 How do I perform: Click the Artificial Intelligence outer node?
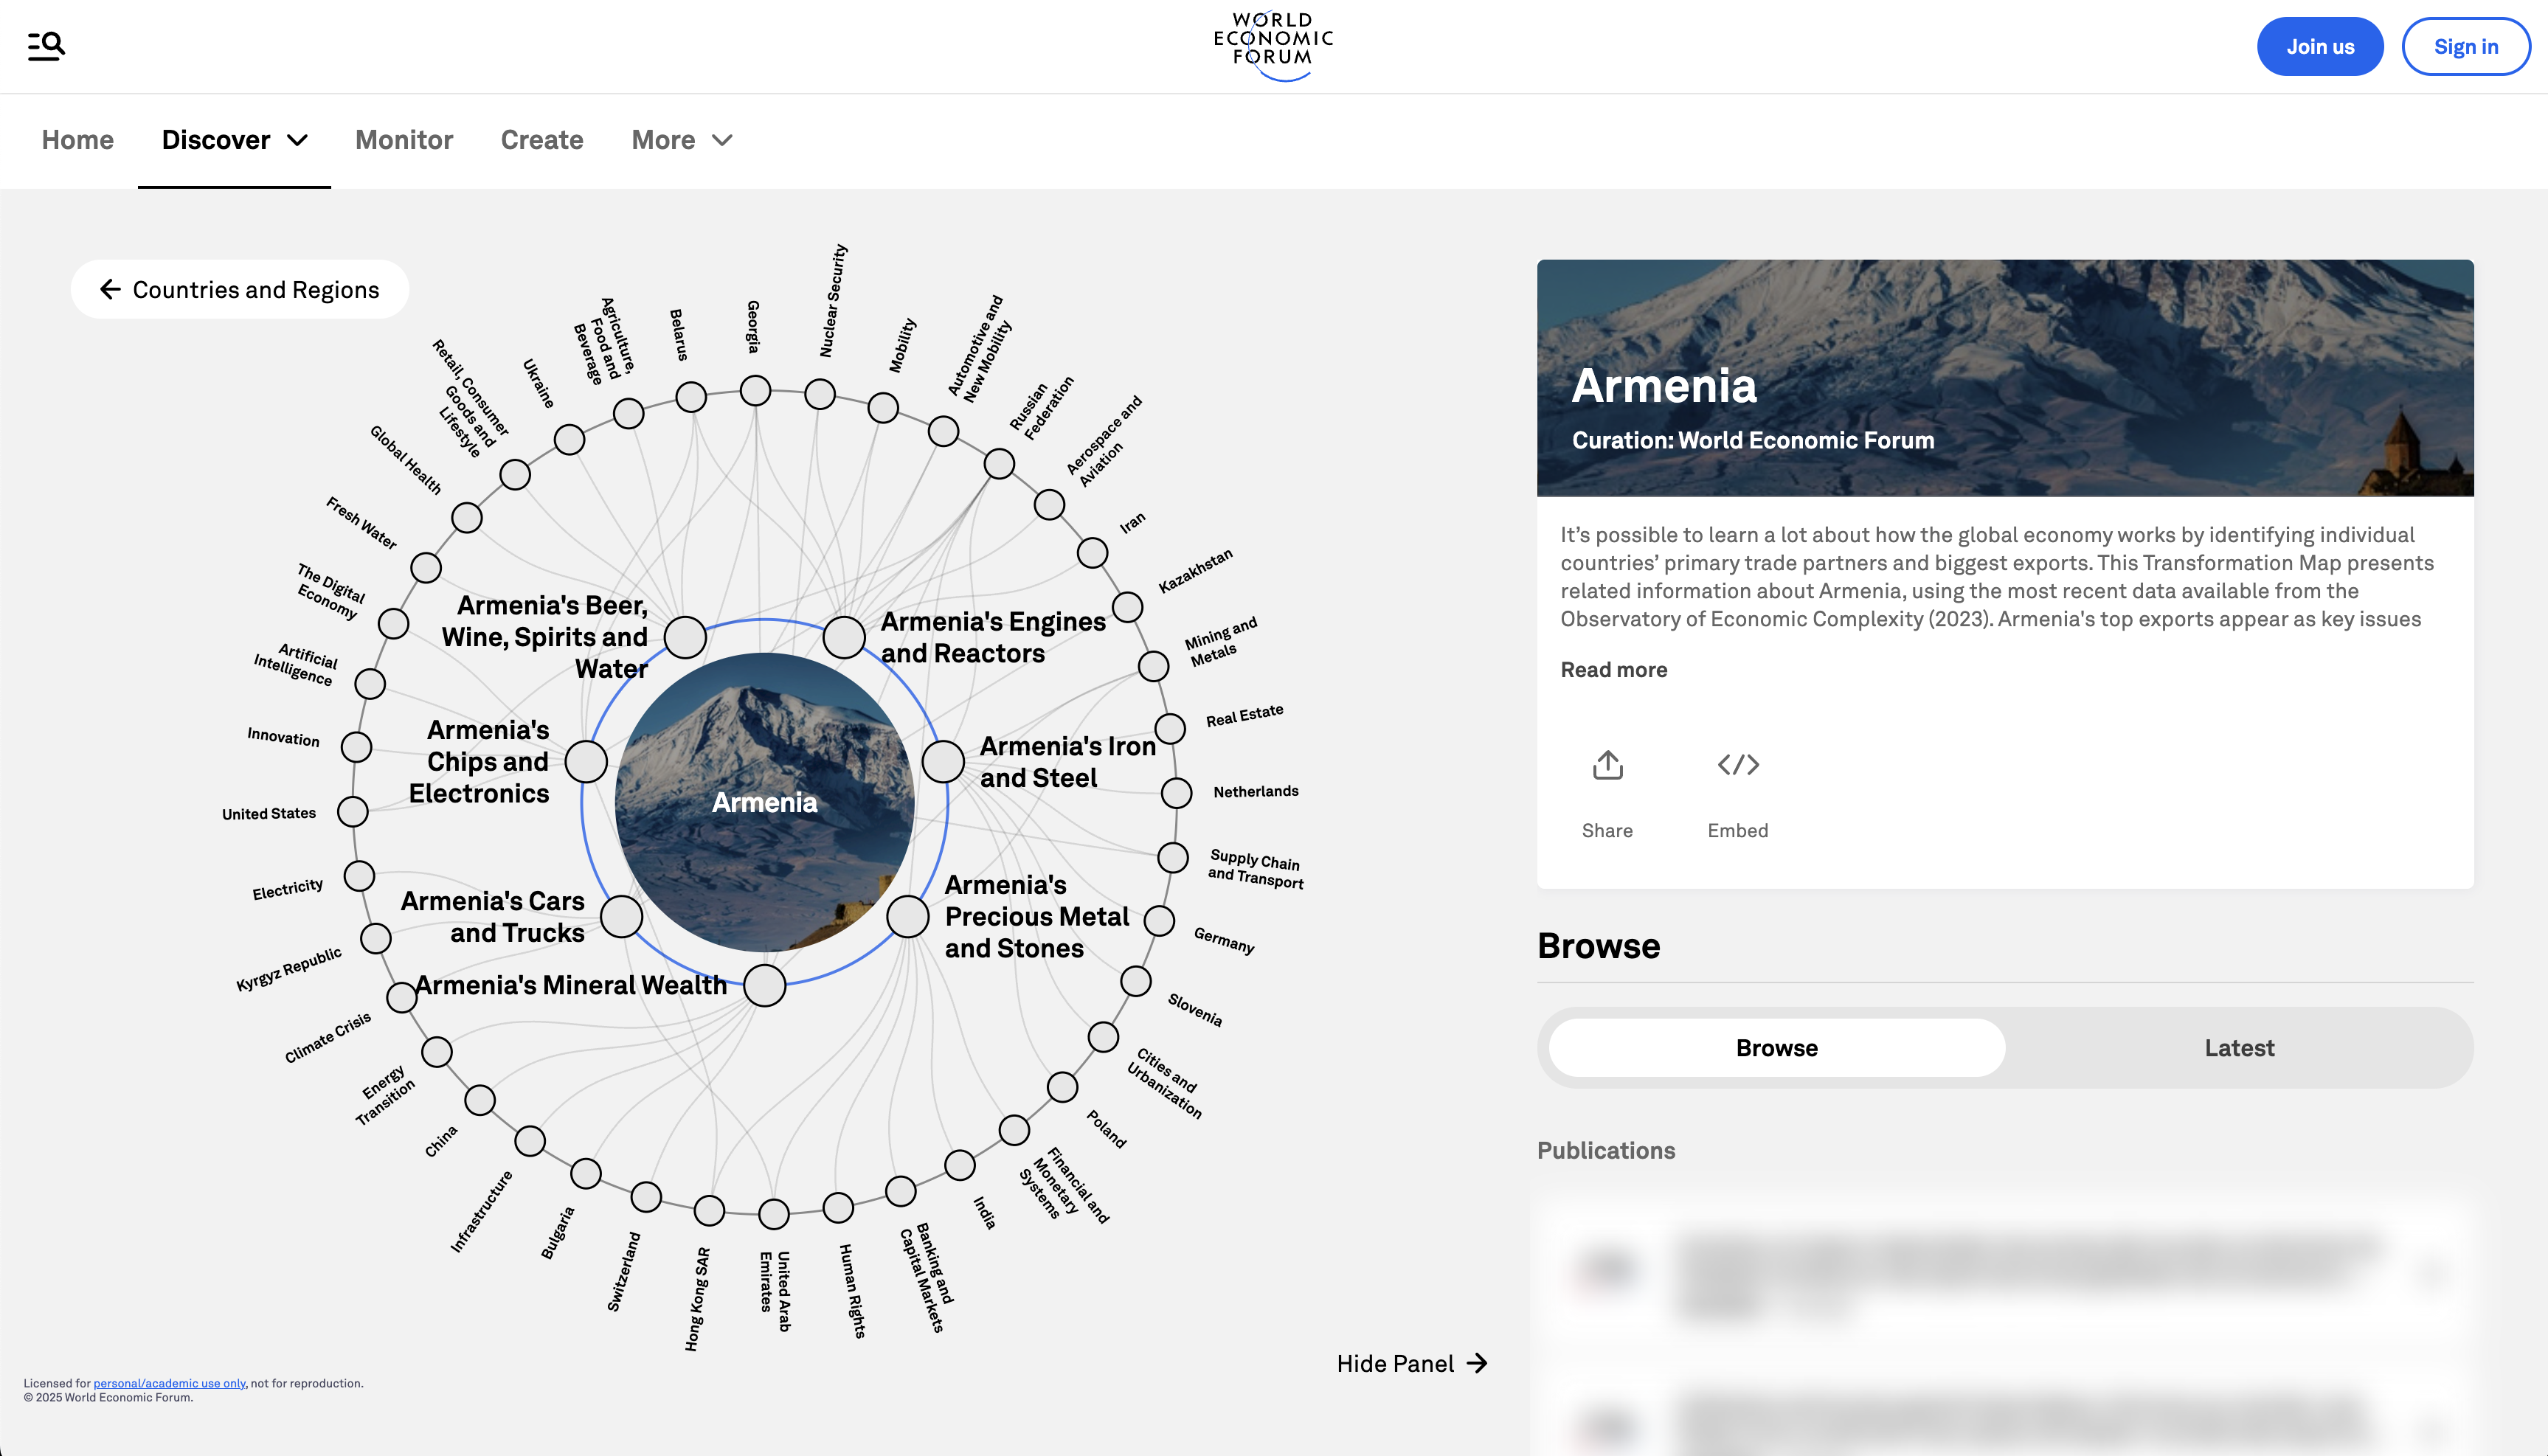370,684
